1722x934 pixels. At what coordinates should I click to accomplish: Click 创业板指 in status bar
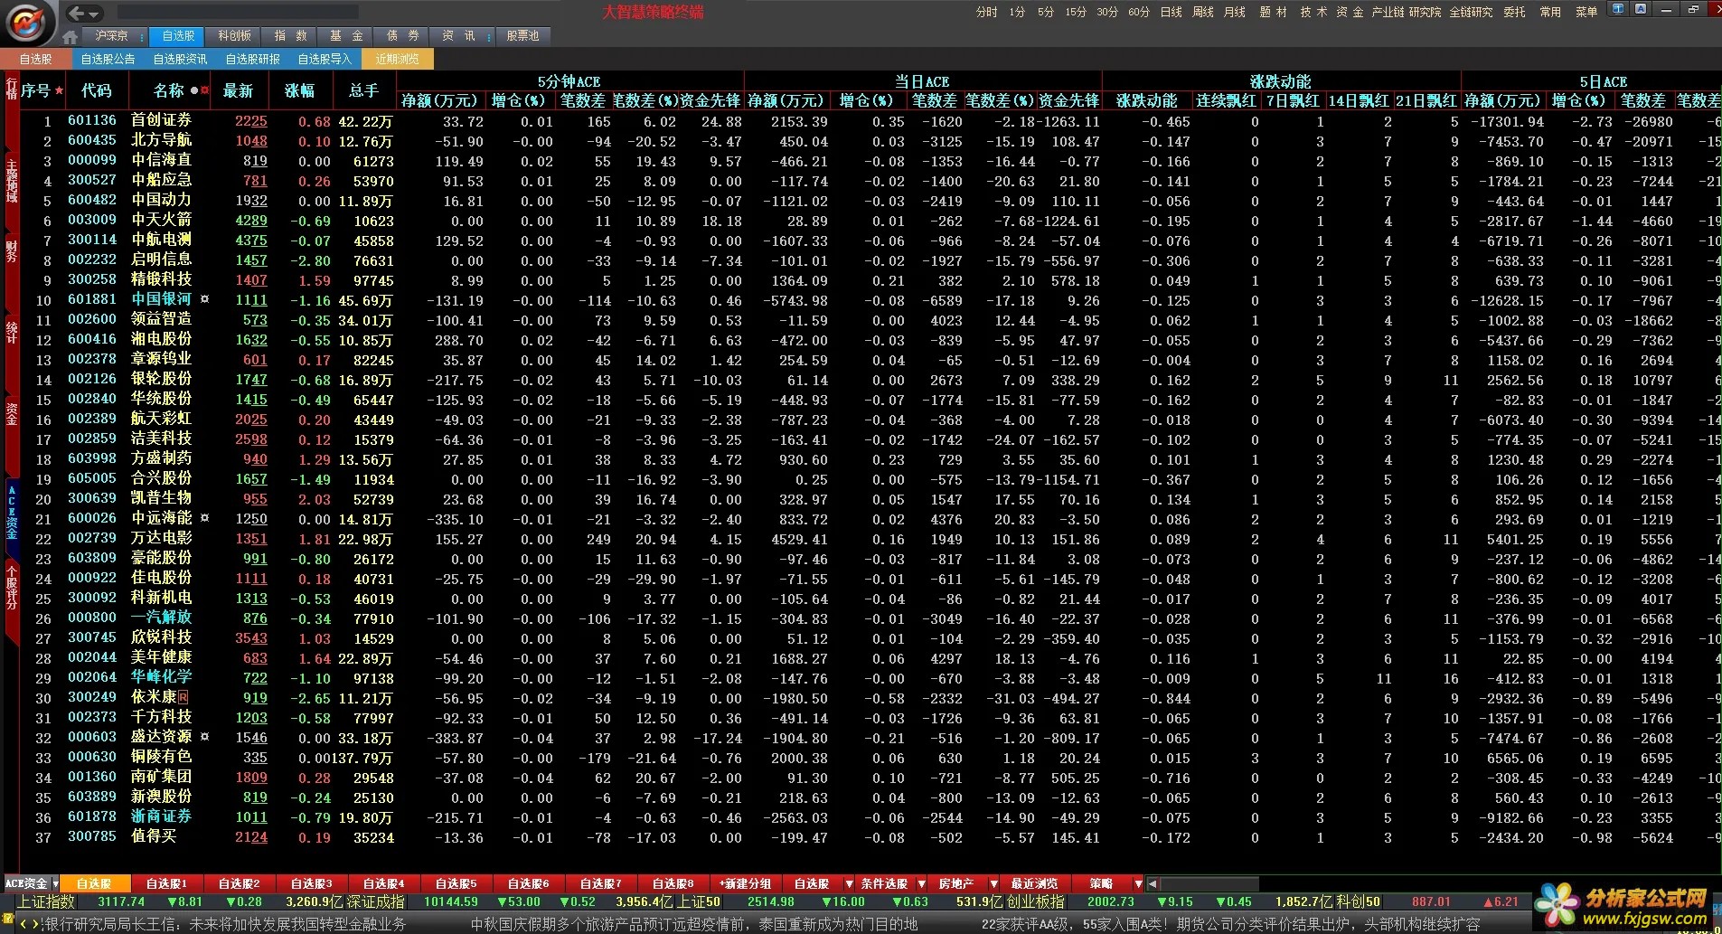coord(1036,901)
